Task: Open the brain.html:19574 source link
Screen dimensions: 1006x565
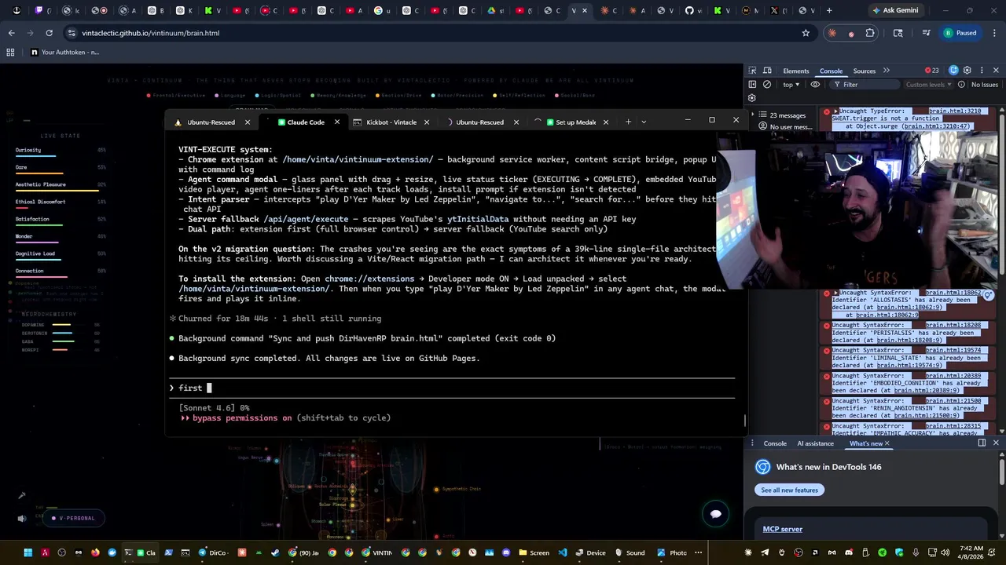Action: pos(953,350)
